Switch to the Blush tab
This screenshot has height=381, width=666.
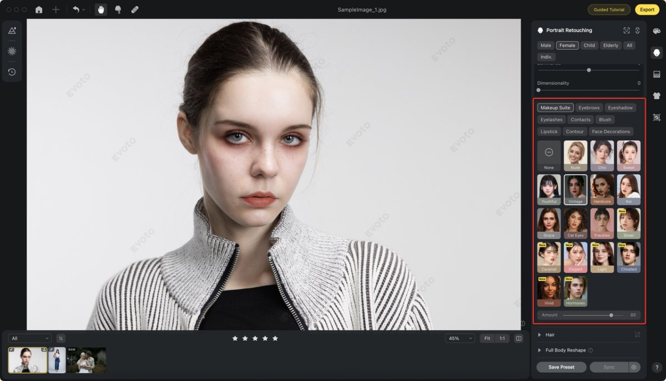tap(605, 120)
